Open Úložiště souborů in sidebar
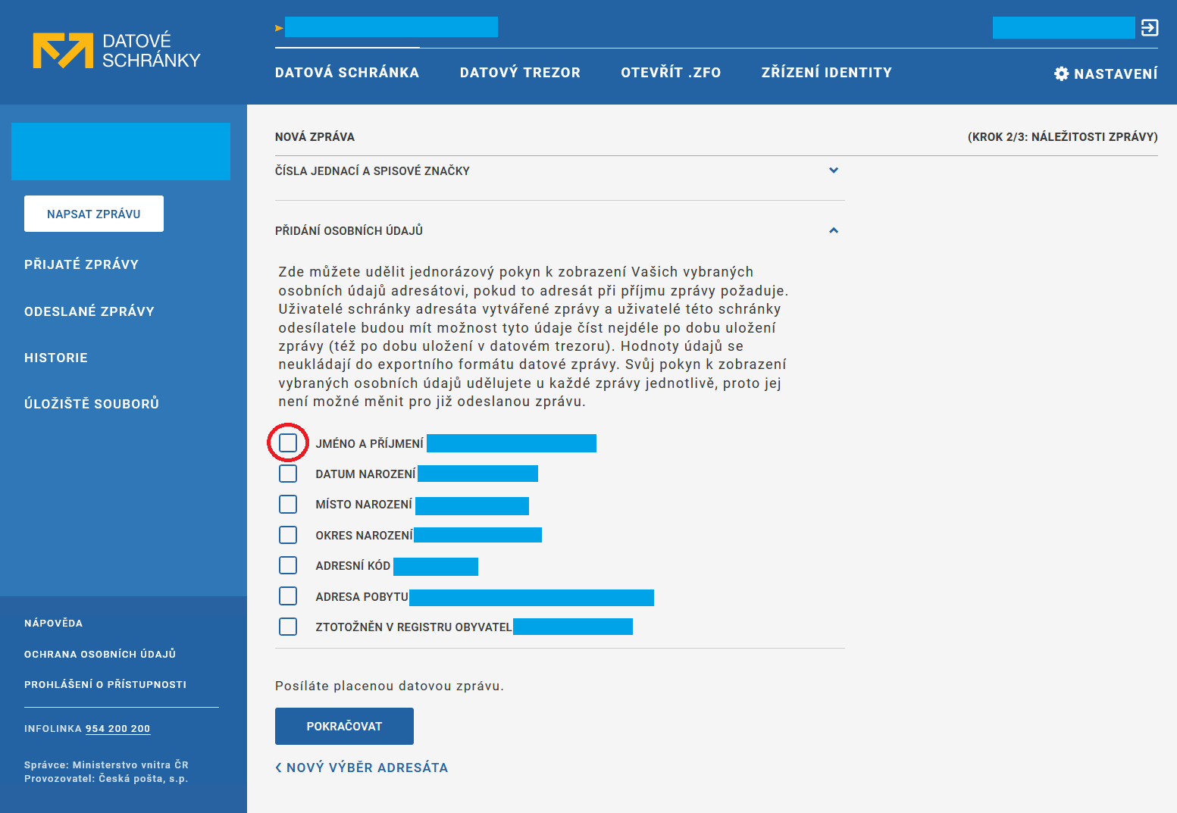Image resolution: width=1177 pixels, height=813 pixels. 92,404
